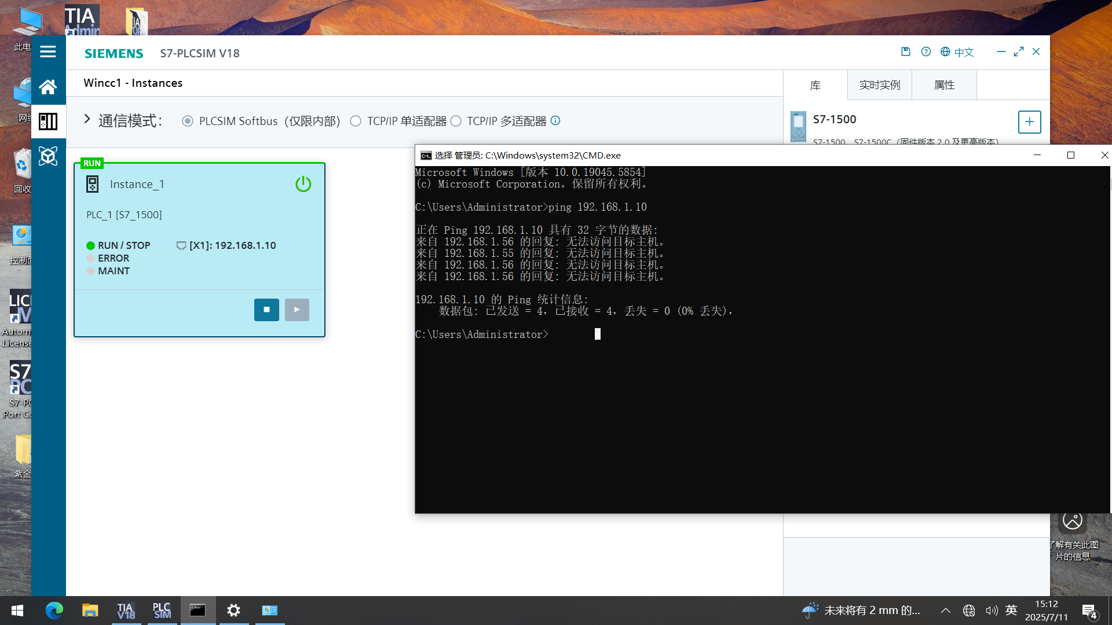Click the green power button on Instance_1
This screenshot has width=1112, height=625.
303,184
